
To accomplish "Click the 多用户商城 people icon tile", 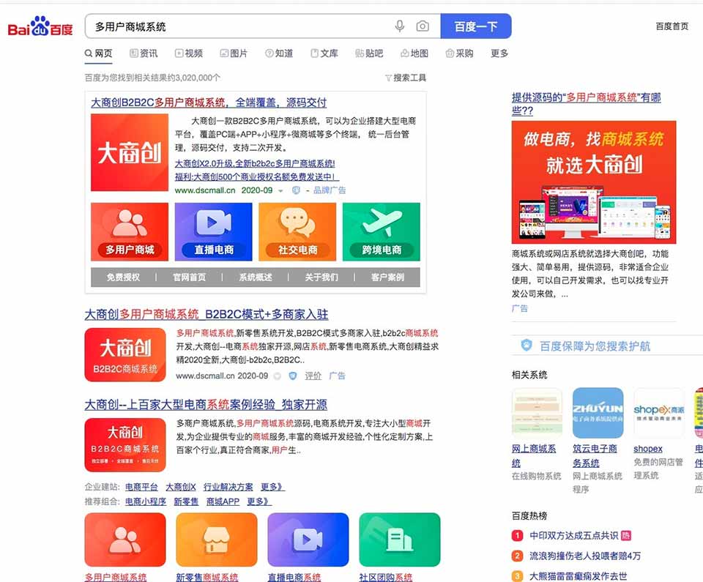I will pos(130,232).
